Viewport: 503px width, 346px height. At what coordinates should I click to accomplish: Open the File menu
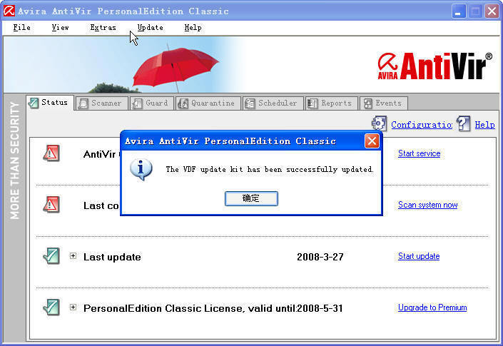pyautogui.click(x=21, y=27)
